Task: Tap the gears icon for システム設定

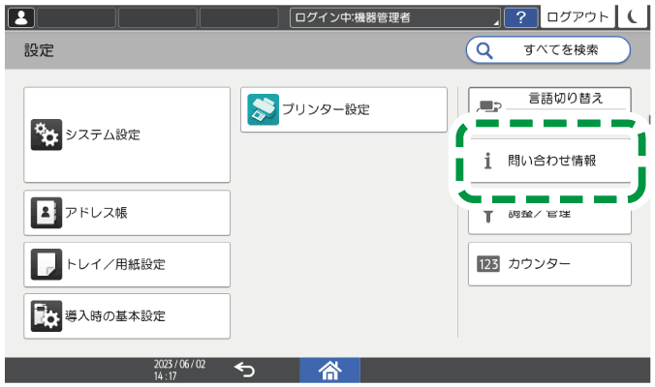Action: pos(47,134)
